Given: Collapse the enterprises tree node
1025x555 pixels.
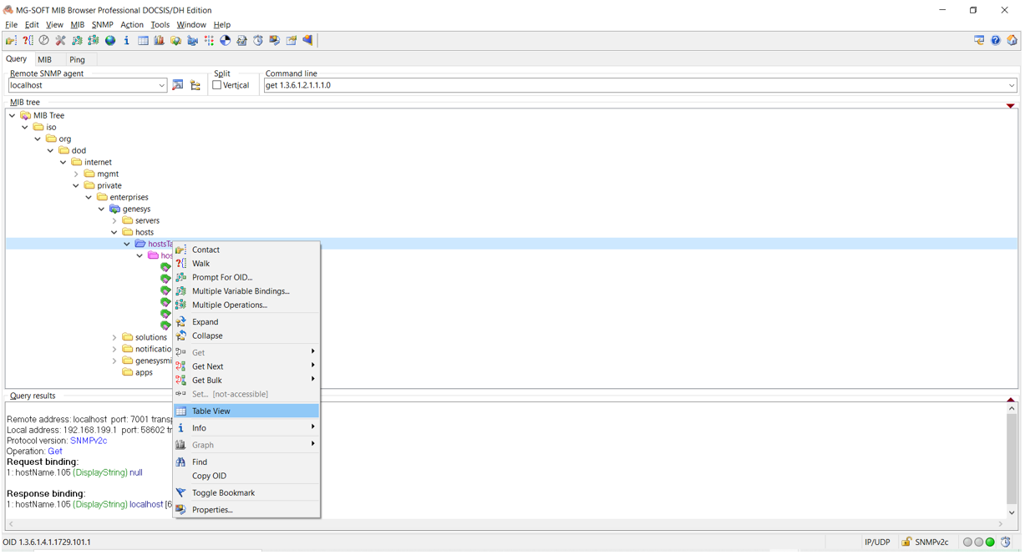Looking at the screenshot, I should click(89, 198).
